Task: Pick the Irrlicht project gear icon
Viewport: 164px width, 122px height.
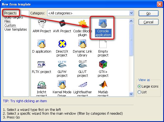Action: click(x=42, y=85)
